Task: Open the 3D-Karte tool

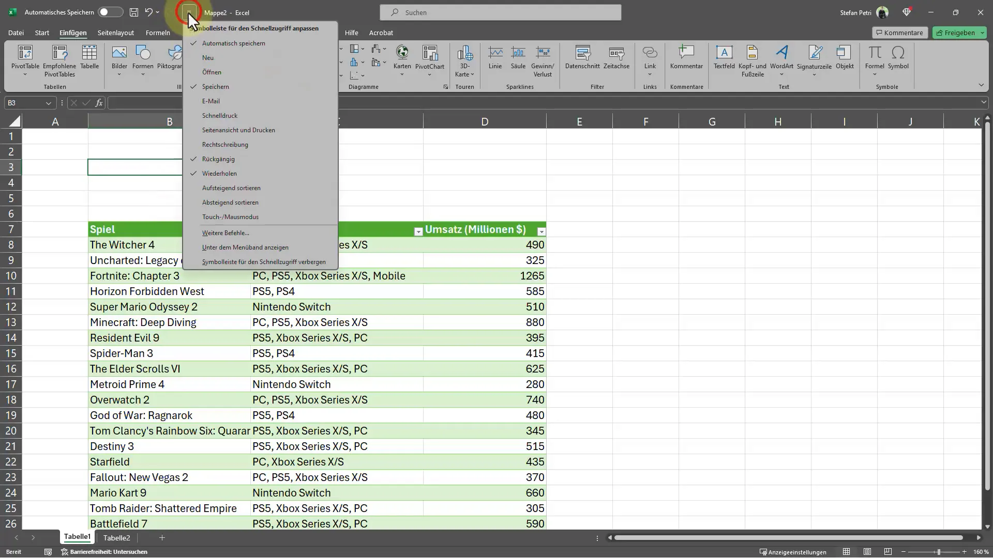Action: coord(464,60)
